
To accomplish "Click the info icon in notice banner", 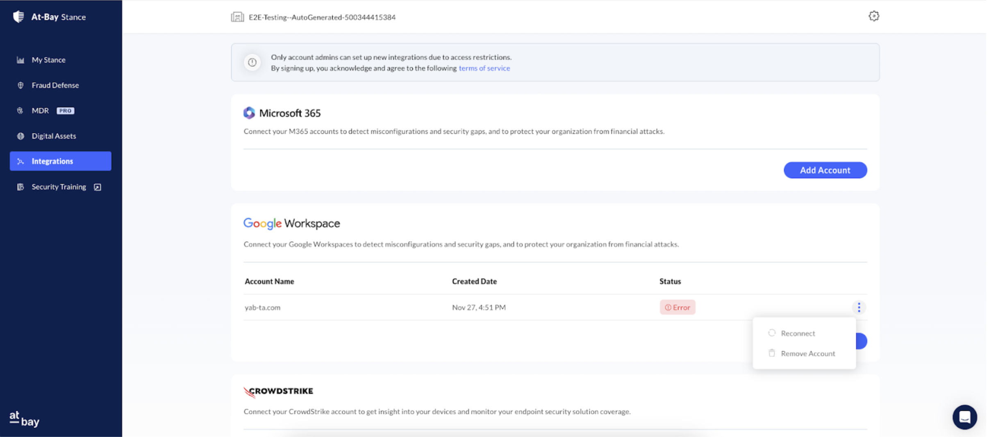I will coord(252,62).
